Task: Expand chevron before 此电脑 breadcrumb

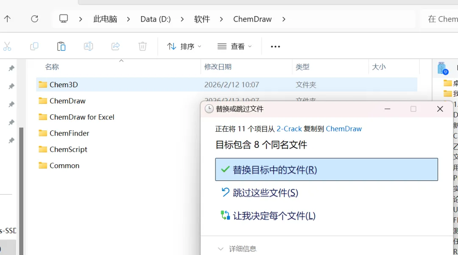Action: click(81, 19)
